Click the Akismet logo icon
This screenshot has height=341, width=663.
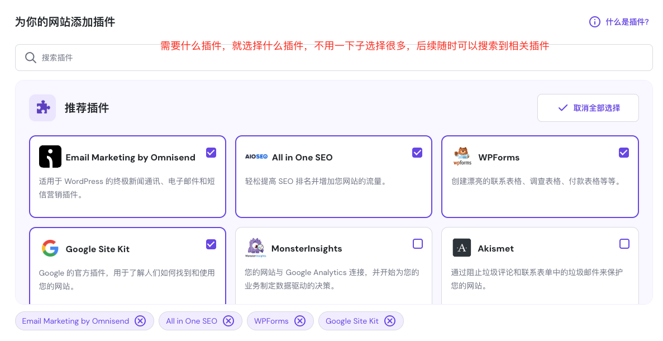pyautogui.click(x=462, y=248)
